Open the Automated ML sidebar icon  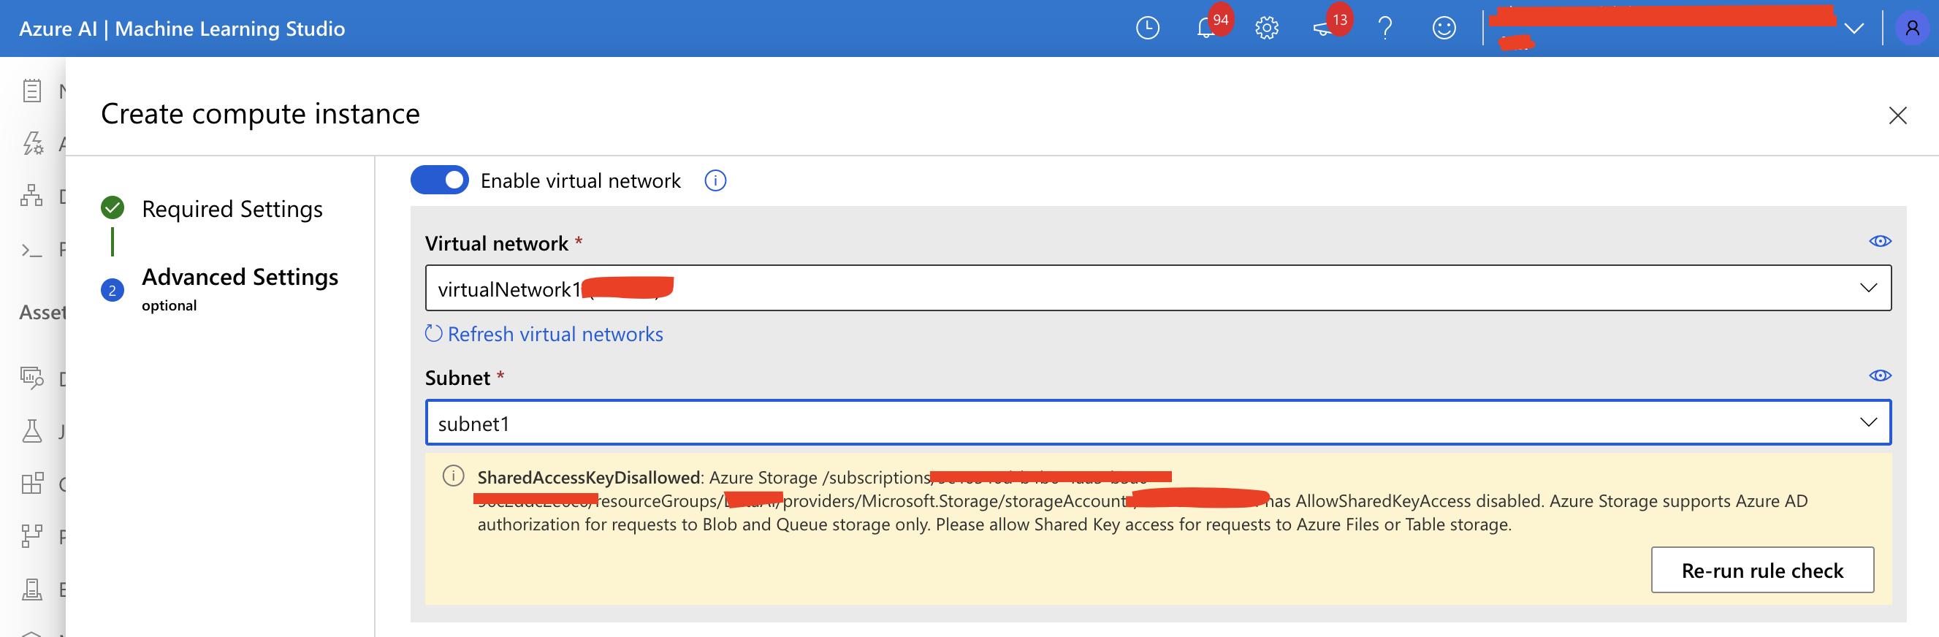pyautogui.click(x=31, y=143)
